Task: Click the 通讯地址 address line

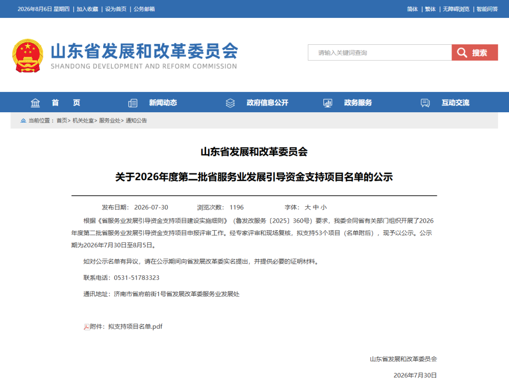Action: 161,294
